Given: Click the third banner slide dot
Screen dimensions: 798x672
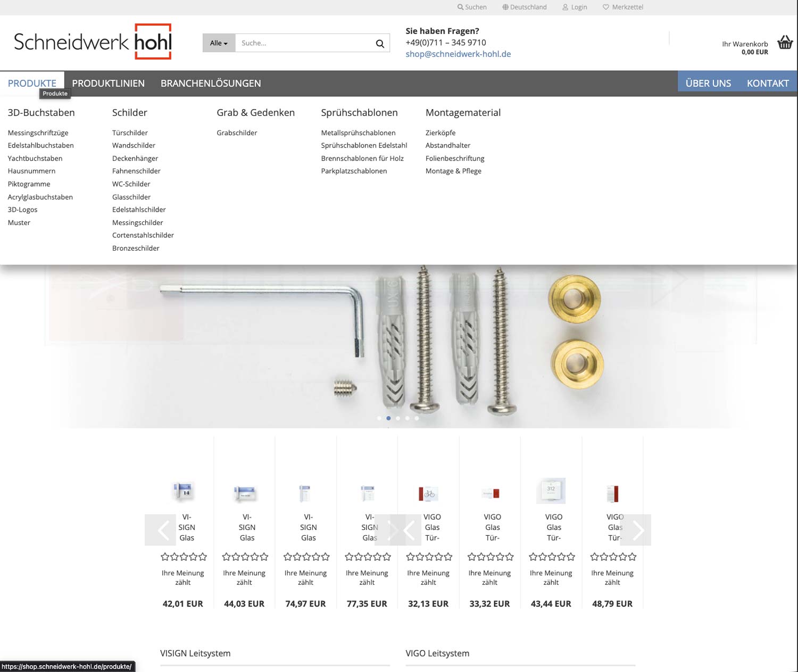Looking at the screenshot, I should pos(398,418).
